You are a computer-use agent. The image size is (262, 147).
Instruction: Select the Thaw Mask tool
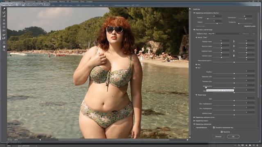[4, 38]
